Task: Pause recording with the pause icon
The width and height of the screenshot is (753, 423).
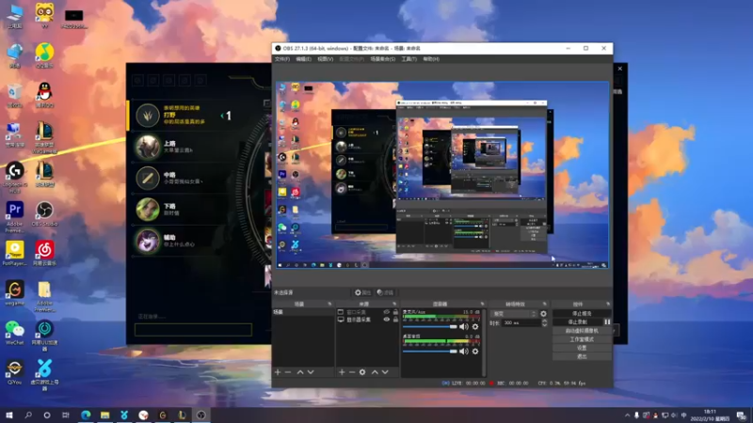Action: point(607,321)
